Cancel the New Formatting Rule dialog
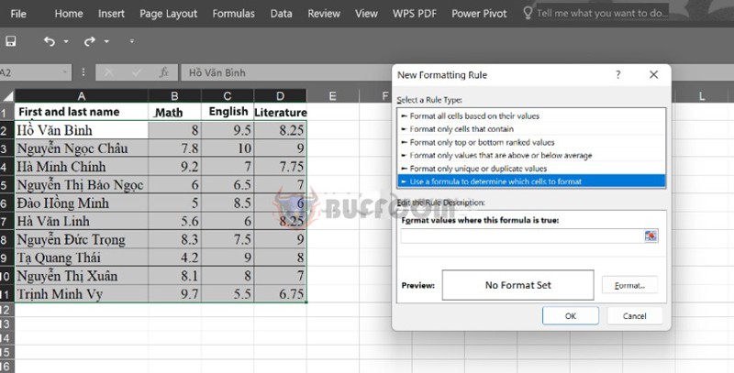This screenshot has height=373, width=734. (634, 316)
